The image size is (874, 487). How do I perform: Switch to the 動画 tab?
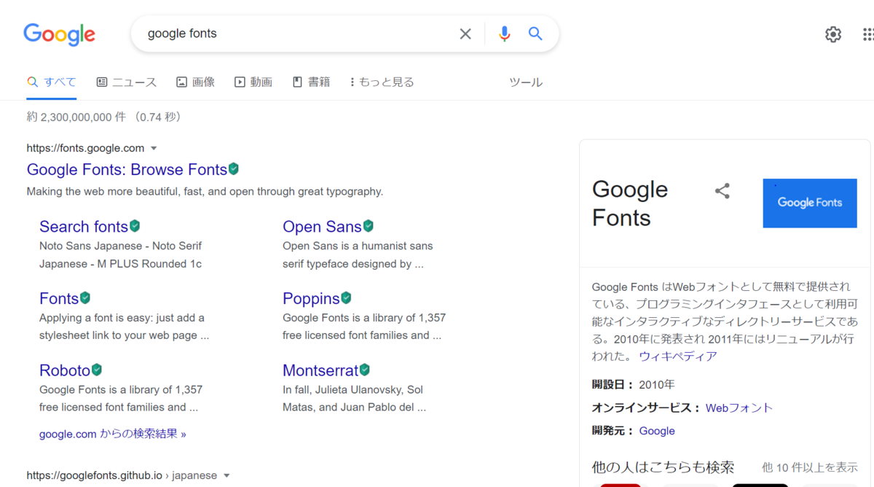coord(253,82)
